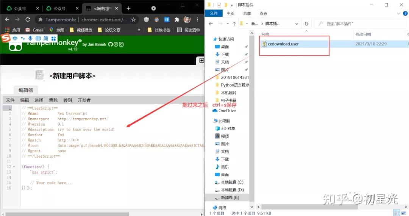Viewport: 409px width, 216px height.
Task: Open the Chrome user profile avatar
Action: coord(187,20)
